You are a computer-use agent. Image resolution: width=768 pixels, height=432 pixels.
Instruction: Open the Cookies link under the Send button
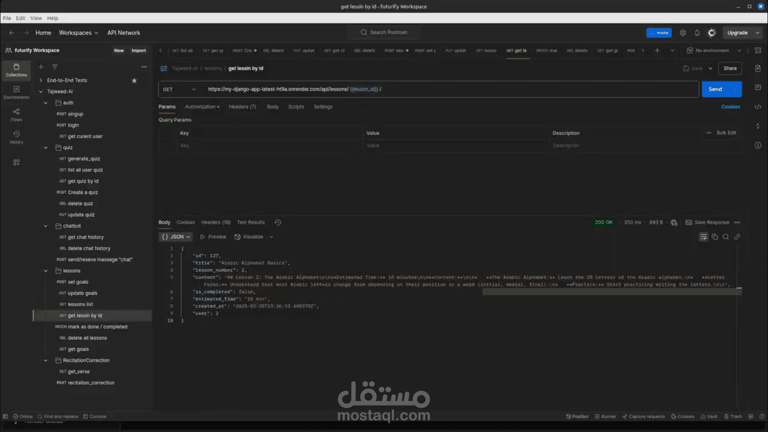(x=731, y=107)
